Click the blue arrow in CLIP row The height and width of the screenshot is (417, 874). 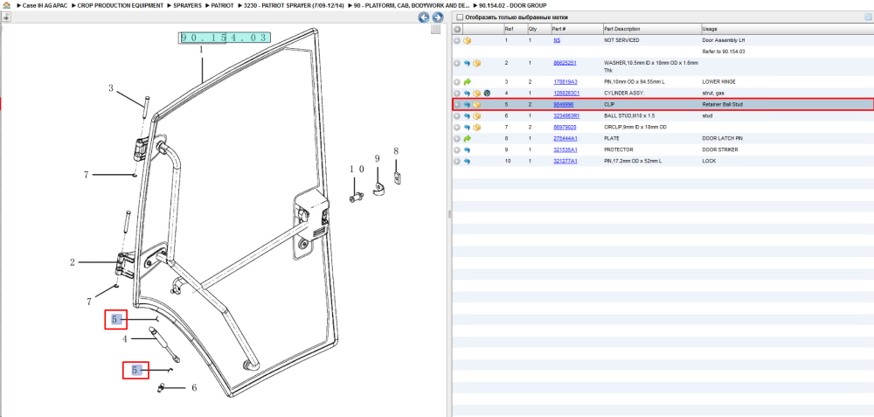coord(467,105)
